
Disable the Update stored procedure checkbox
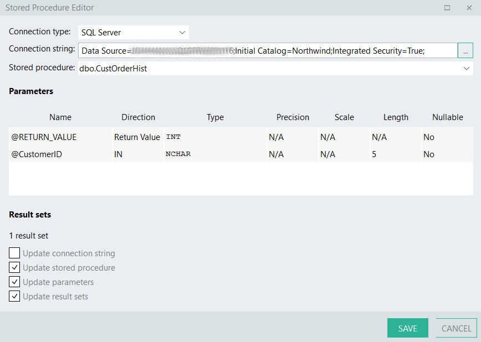coord(14,267)
